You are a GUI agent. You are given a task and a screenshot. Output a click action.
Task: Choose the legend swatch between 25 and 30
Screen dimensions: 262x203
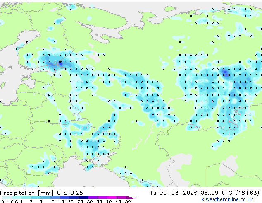[83, 198]
